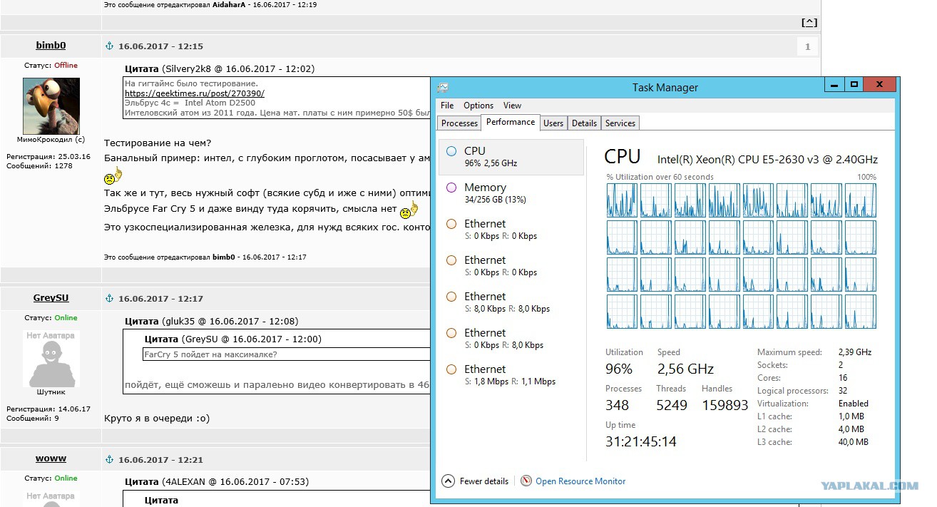Click the Task Manager title bar icon
The width and height of the screenshot is (937, 507).
pos(443,87)
